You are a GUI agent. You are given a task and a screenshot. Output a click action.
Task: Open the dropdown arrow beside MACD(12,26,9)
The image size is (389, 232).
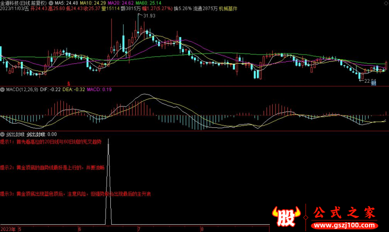click(2, 89)
